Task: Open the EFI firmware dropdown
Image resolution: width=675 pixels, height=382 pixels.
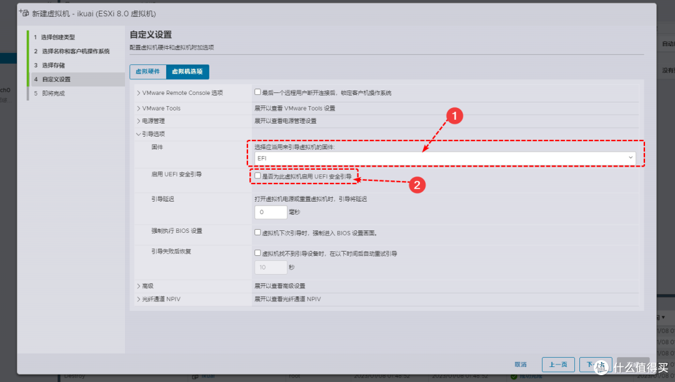Action: (x=630, y=158)
